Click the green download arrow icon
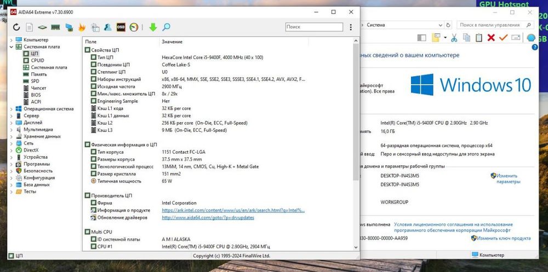 153,27
